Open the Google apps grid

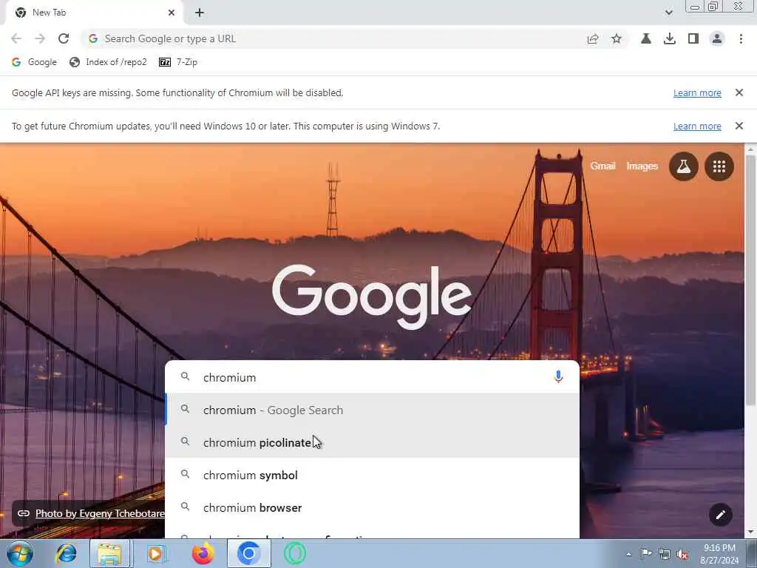[x=719, y=166]
